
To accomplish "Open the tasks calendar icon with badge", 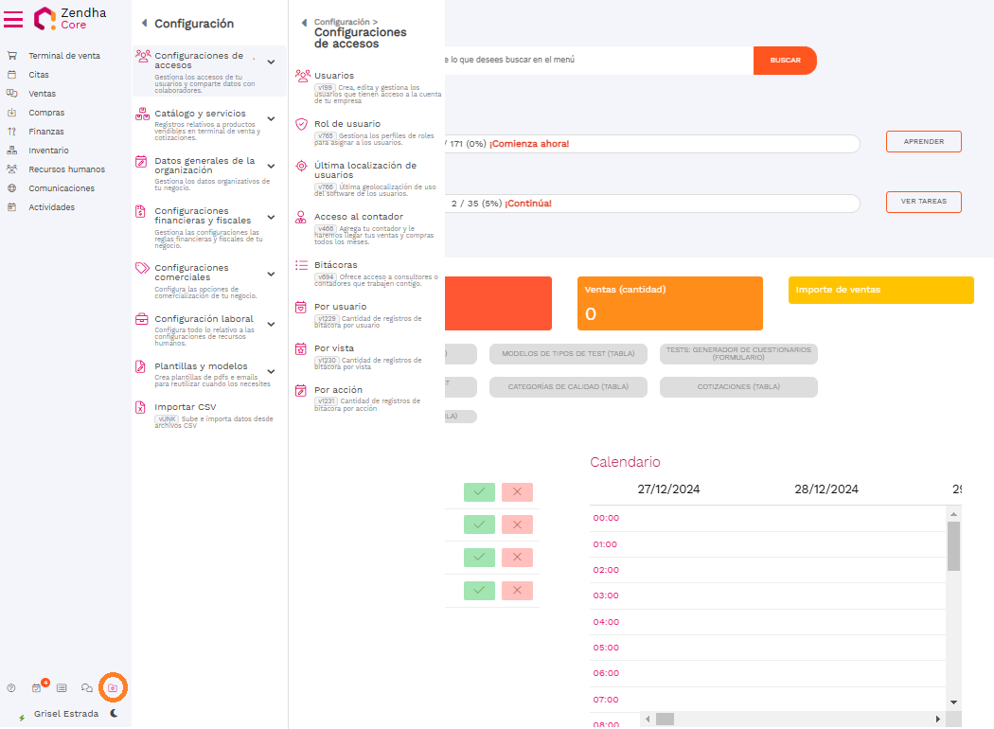I will point(37,687).
